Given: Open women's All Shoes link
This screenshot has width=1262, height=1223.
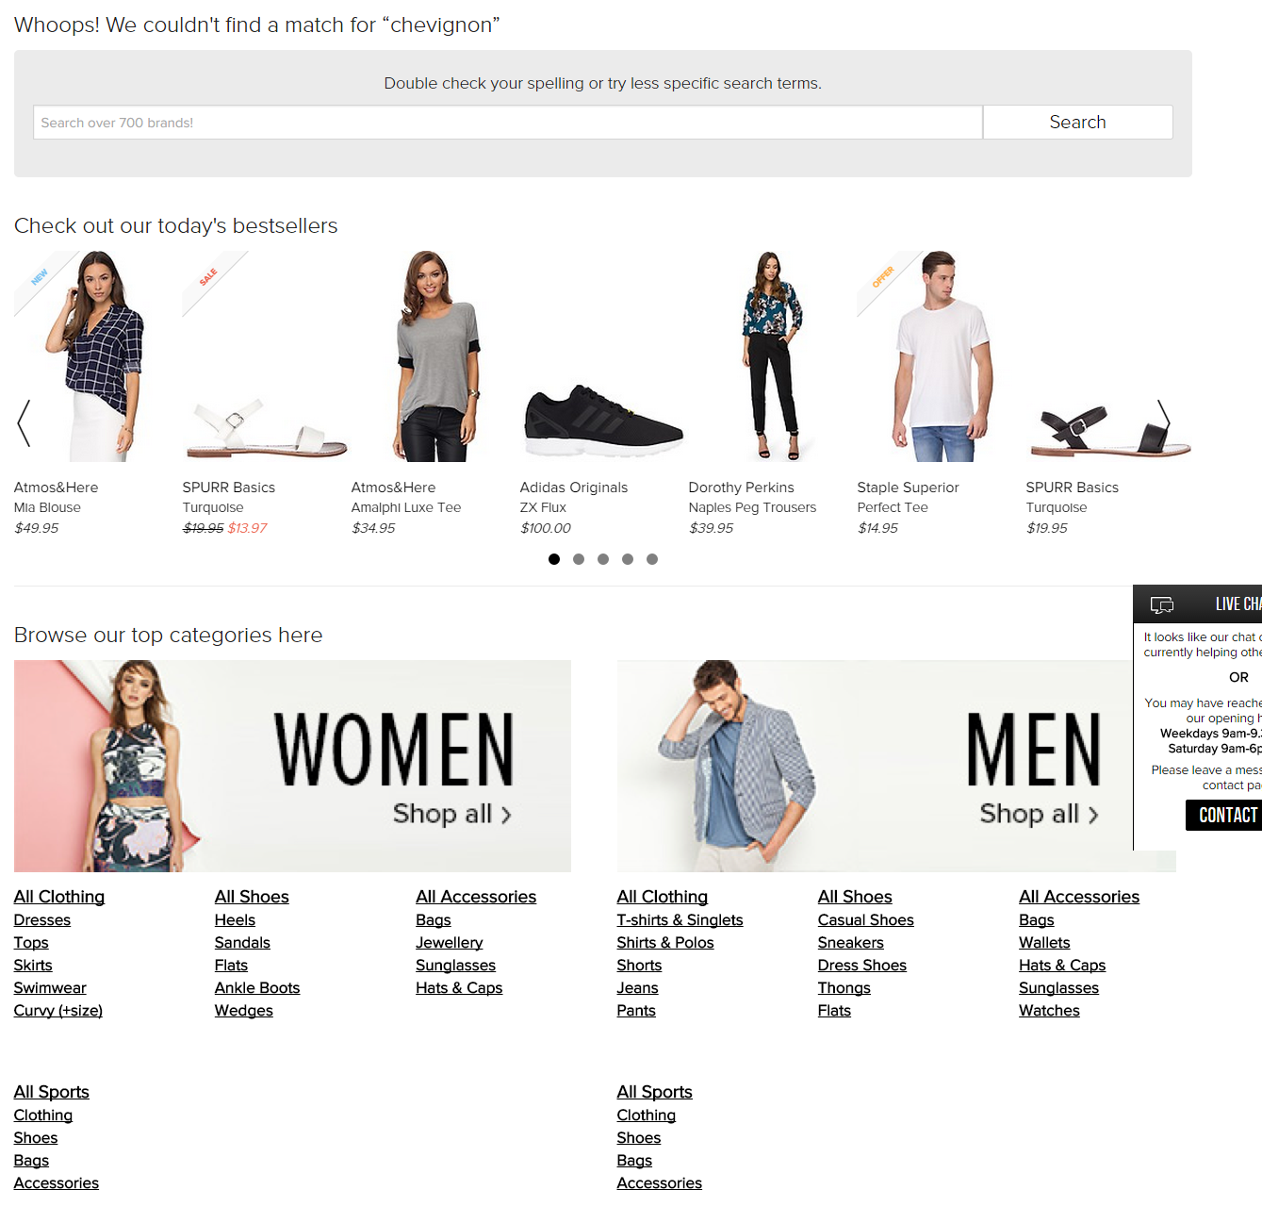Looking at the screenshot, I should coord(252,897).
